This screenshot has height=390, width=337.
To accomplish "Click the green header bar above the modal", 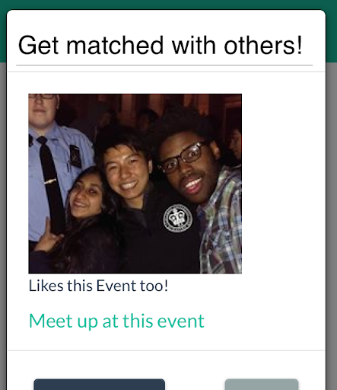I will (168, 5).
